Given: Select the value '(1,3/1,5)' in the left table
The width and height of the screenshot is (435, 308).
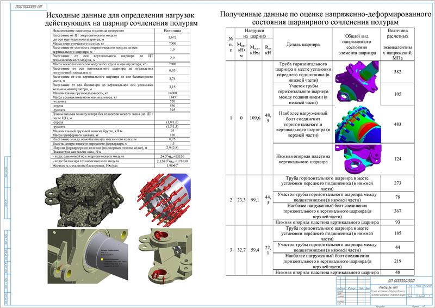Looking at the screenshot, I should [x=172, y=127].
